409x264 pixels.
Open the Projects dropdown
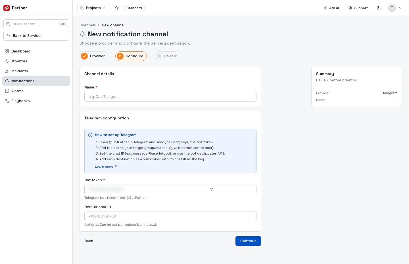(93, 8)
